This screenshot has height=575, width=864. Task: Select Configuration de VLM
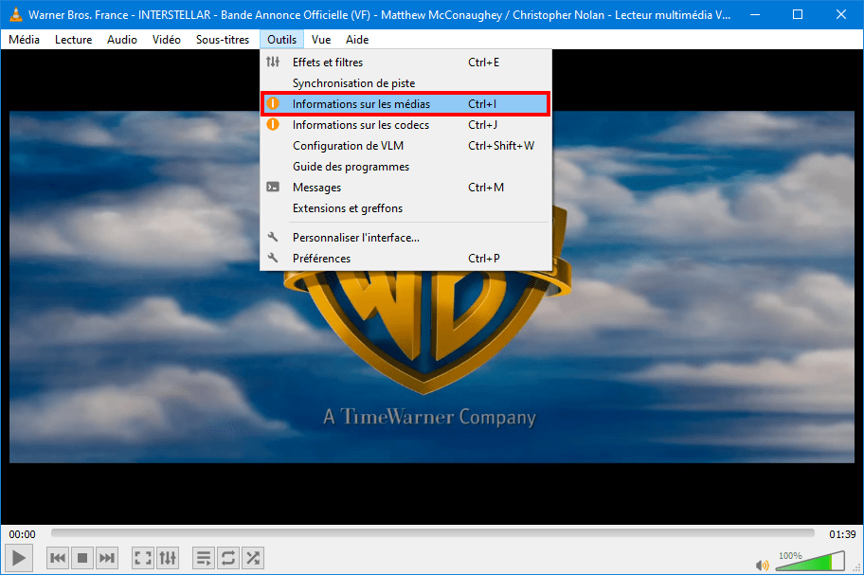coord(405,146)
